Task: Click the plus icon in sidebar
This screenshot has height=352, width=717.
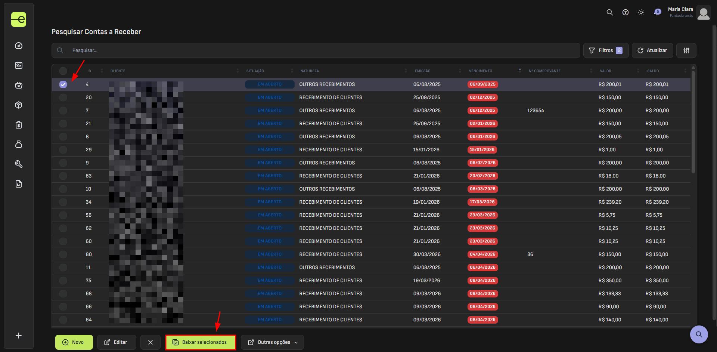Action: click(19, 336)
